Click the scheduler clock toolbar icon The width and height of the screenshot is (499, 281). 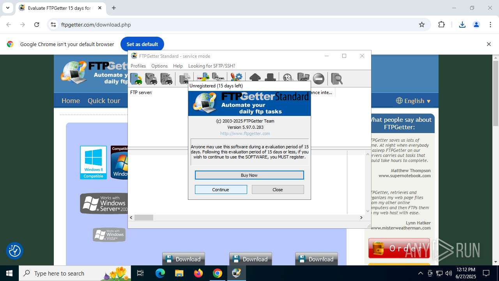[288, 78]
